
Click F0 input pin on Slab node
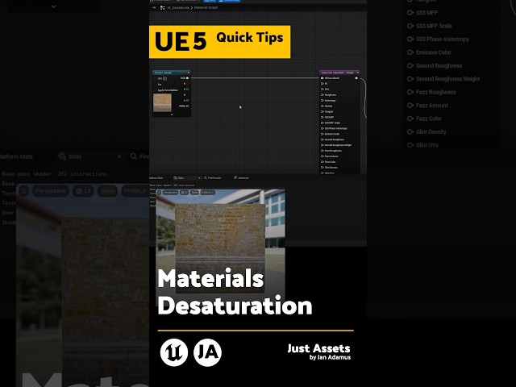pyautogui.click(x=322, y=84)
